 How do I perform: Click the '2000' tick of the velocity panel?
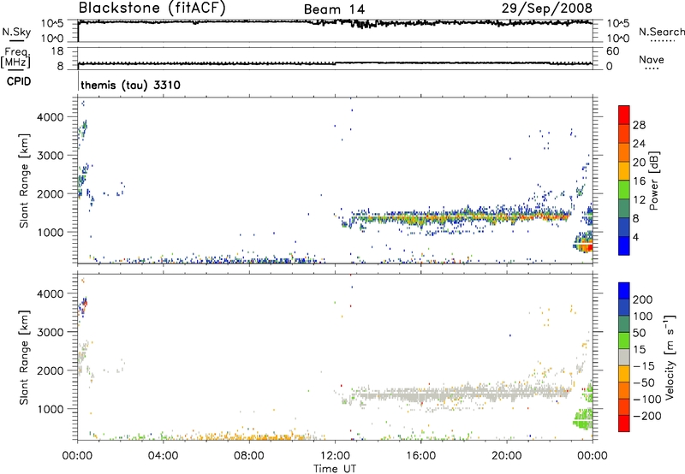coord(51,370)
